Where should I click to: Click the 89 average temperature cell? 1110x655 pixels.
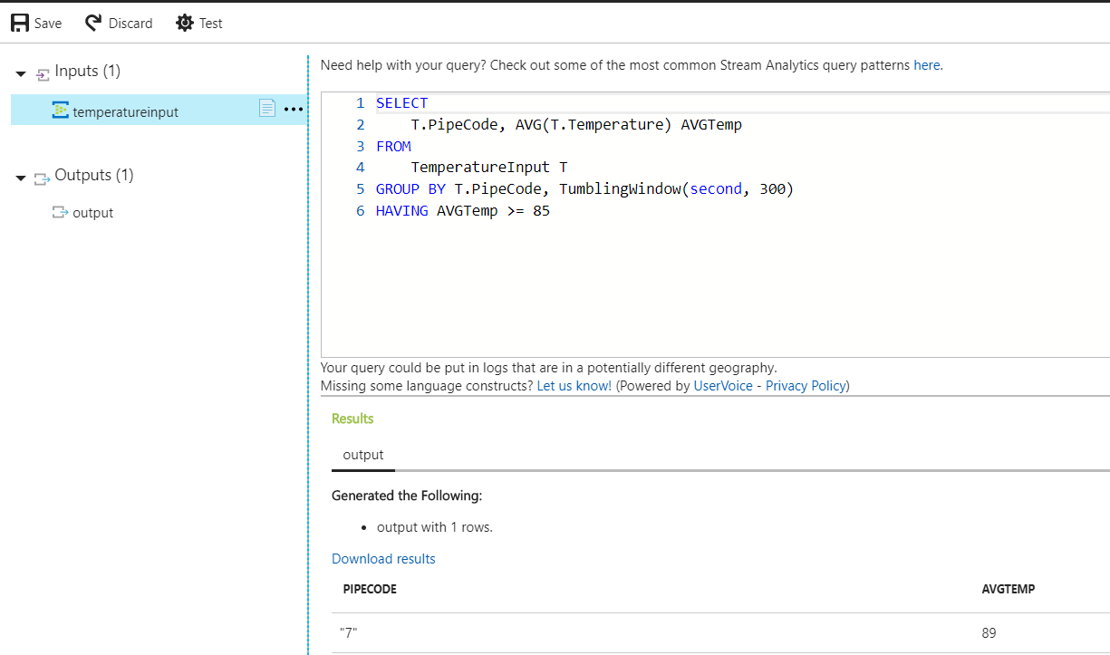[x=989, y=633]
